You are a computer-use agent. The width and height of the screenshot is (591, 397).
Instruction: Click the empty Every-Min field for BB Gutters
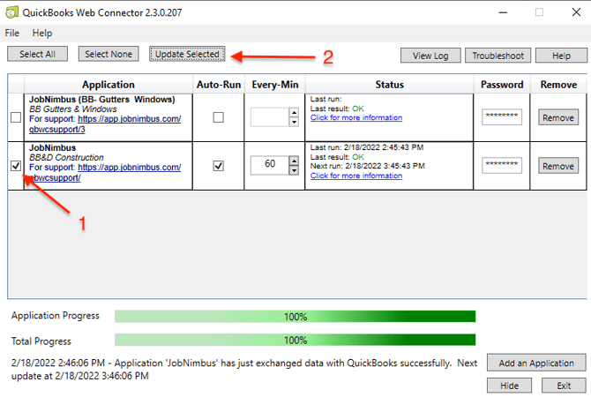pyautogui.click(x=270, y=117)
